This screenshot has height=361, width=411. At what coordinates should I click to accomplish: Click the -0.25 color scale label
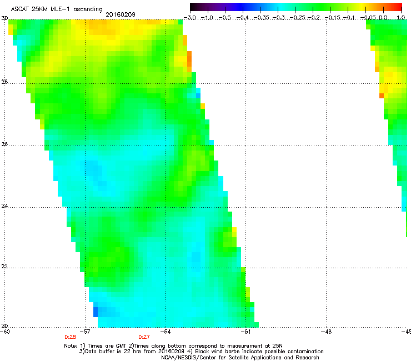297,18
